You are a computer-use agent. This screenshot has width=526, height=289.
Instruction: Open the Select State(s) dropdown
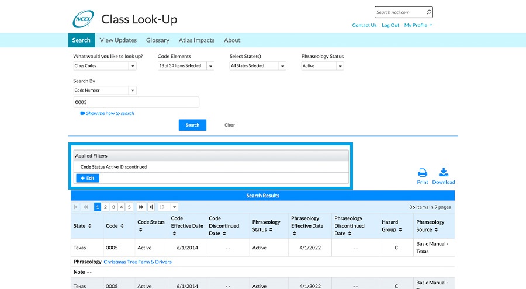pyautogui.click(x=282, y=66)
